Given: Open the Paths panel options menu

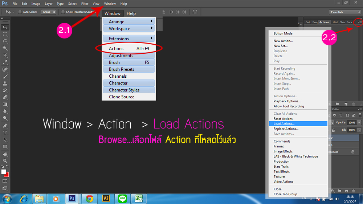Looking at the screenshot, I should click(359, 109).
